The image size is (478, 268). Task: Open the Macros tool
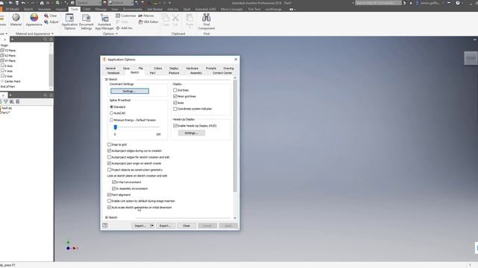pos(146,16)
